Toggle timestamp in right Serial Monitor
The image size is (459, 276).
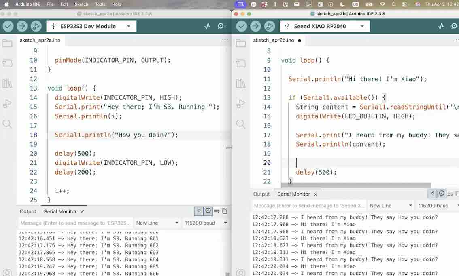[x=442, y=193]
